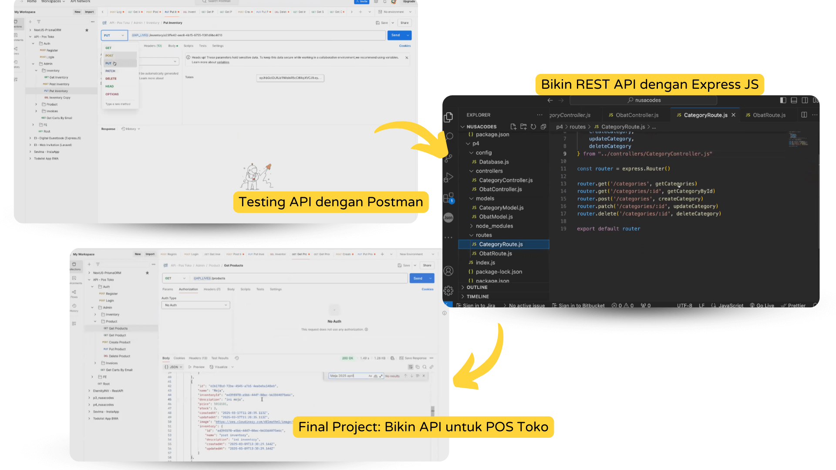Open Run and Debug in VS Code activity bar
Screen dimensions: 836x470
click(x=448, y=177)
